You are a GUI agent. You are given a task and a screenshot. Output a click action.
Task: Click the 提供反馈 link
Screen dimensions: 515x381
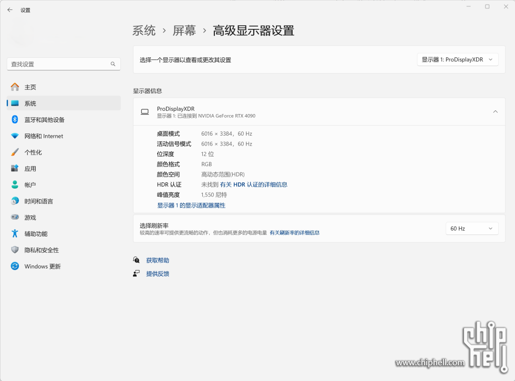(x=158, y=274)
